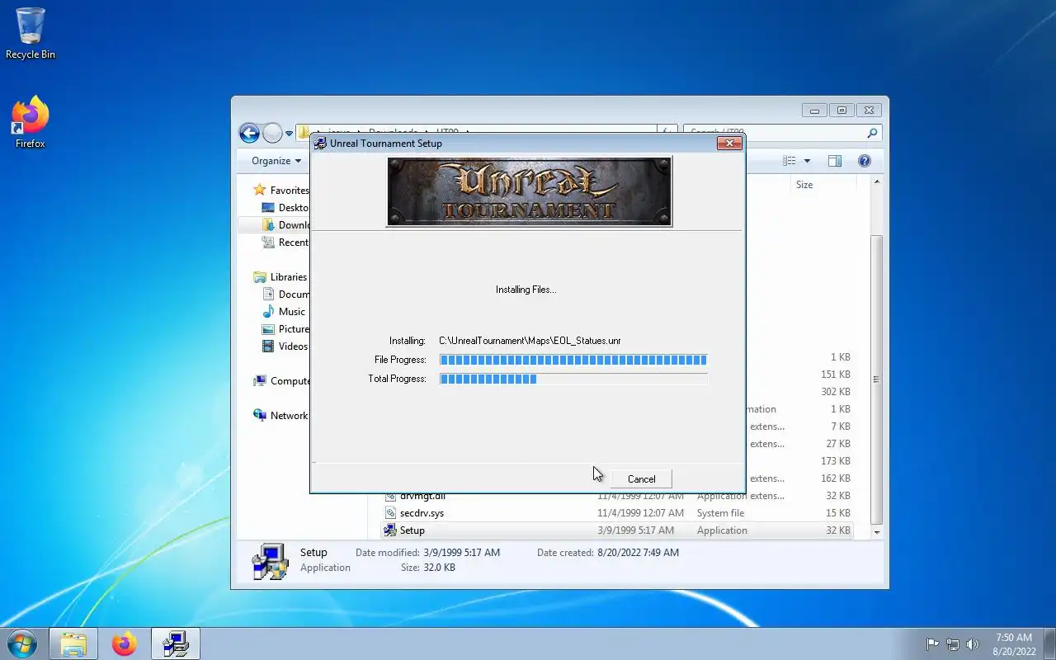Screen dimensions: 1056x660
Task: Maximize the Explorer window
Action: pyautogui.click(x=842, y=111)
